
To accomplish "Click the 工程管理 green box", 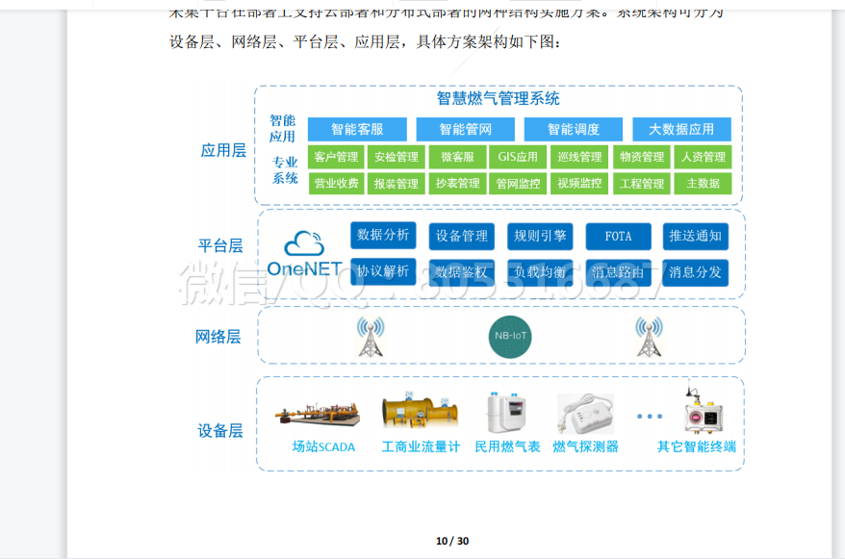I will [x=642, y=183].
